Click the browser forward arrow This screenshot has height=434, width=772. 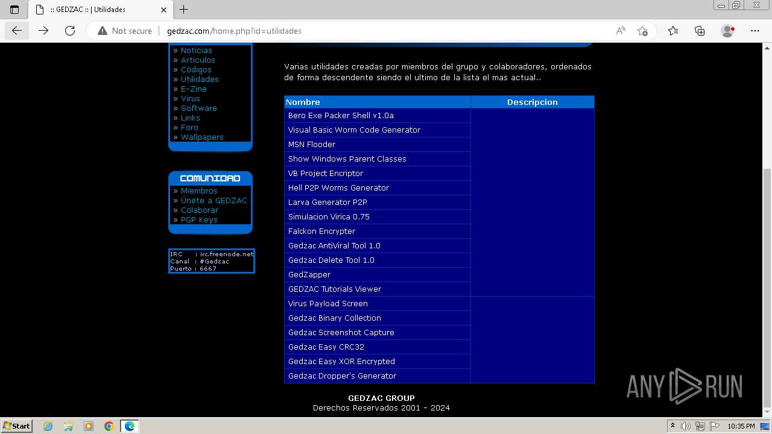point(43,31)
